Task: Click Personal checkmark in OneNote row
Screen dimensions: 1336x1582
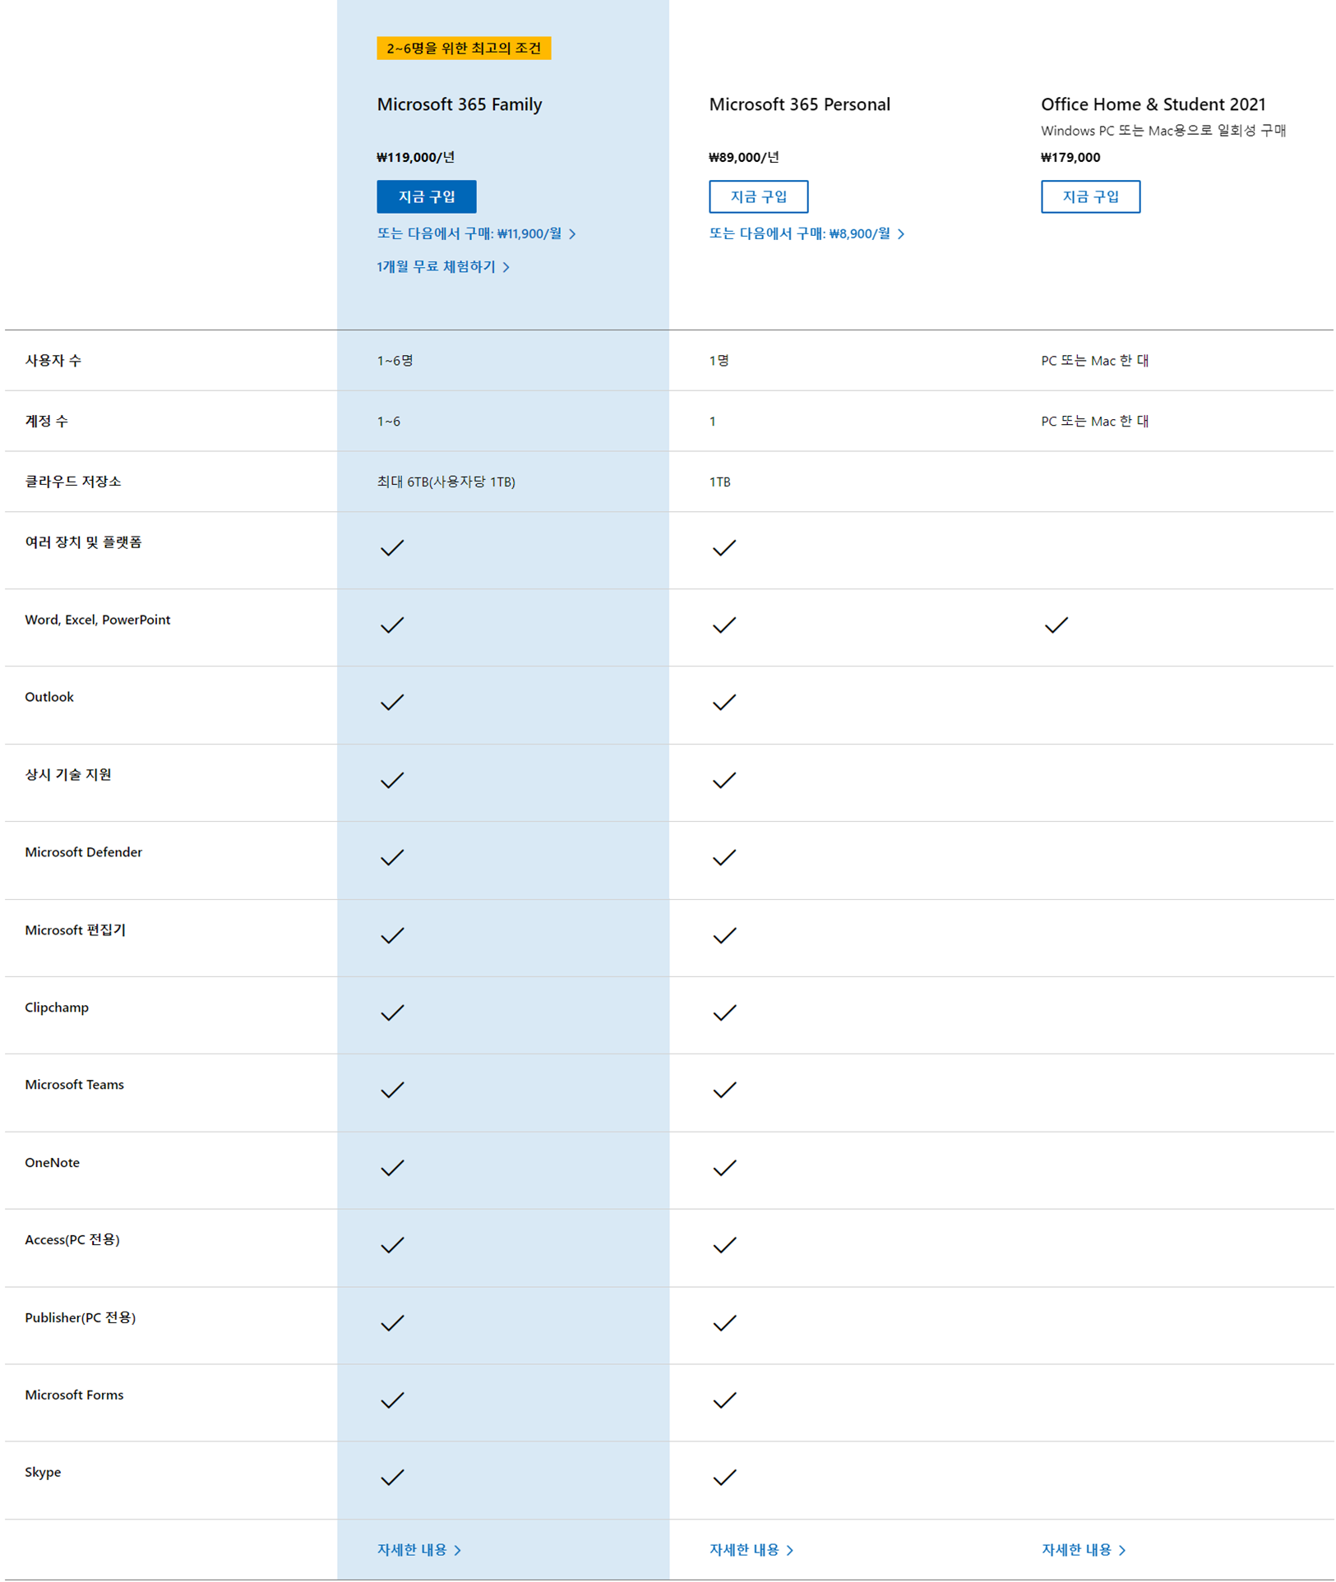Action: (x=724, y=1169)
